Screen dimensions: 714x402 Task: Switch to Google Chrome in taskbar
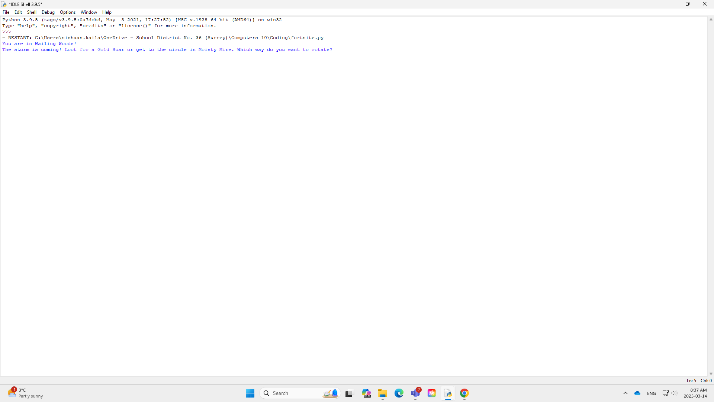coord(464,393)
